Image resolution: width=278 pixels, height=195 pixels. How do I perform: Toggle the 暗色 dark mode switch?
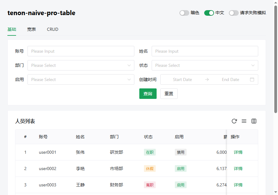(184, 13)
